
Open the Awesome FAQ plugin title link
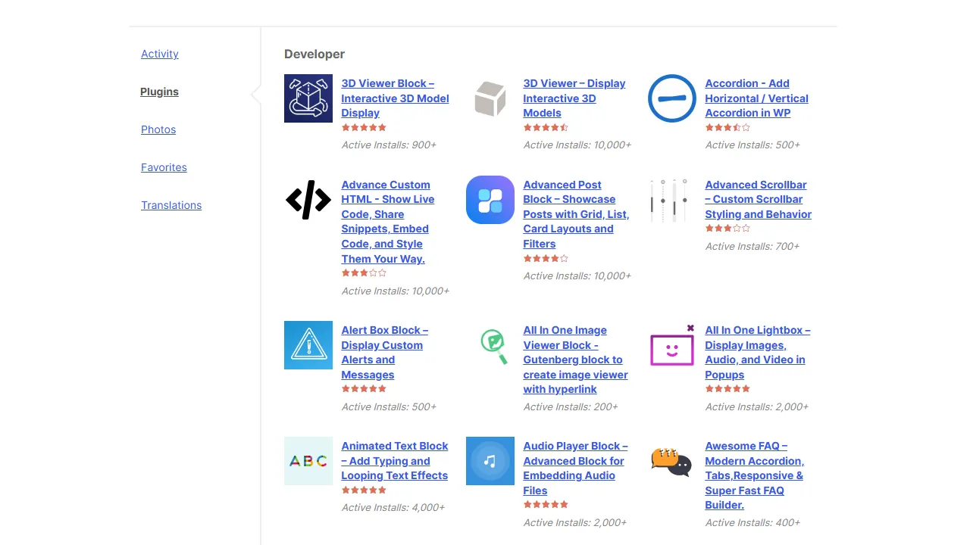754,475
